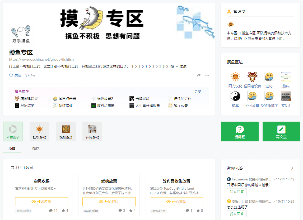Screen dimensions: 303x220
Task: Click the star icon on 战利品收集放置 card
Action: [x=198, y=211]
